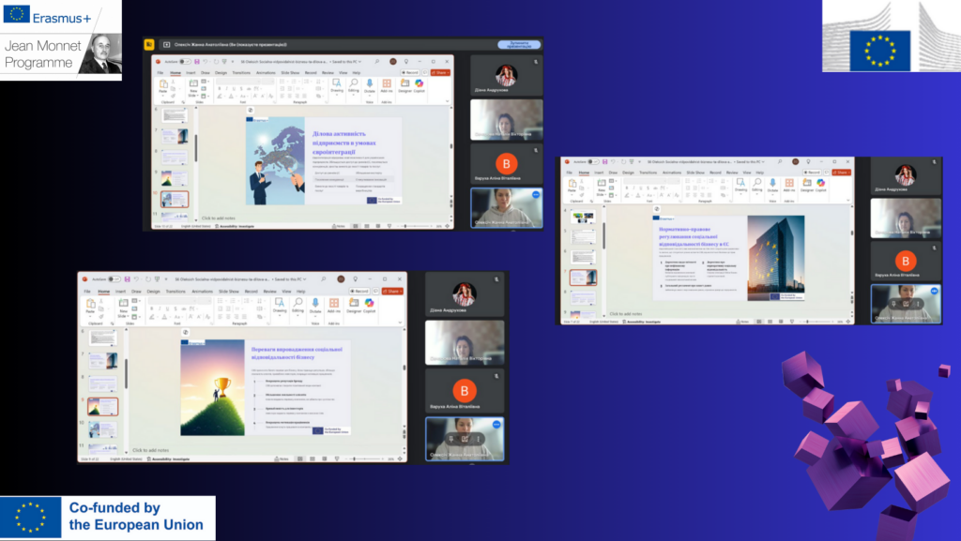
Task: Open the File tab in the top PowerPoint window
Action: coord(160,73)
